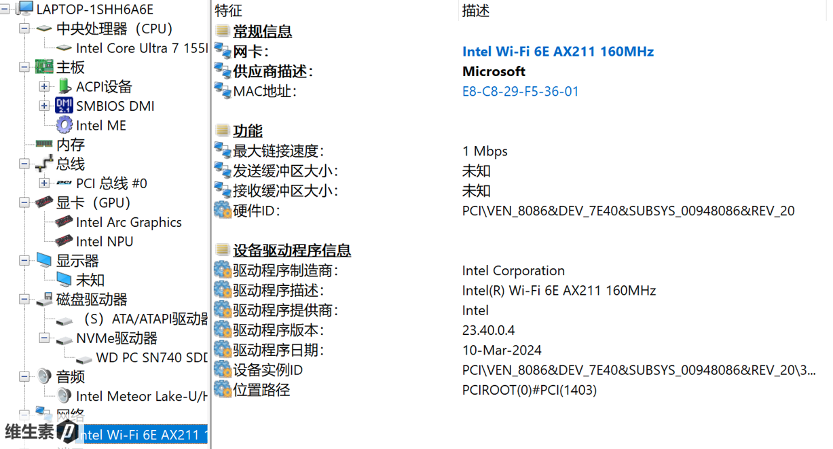Click the 描述 column header
This screenshot has width=833, height=449.
(x=475, y=11)
